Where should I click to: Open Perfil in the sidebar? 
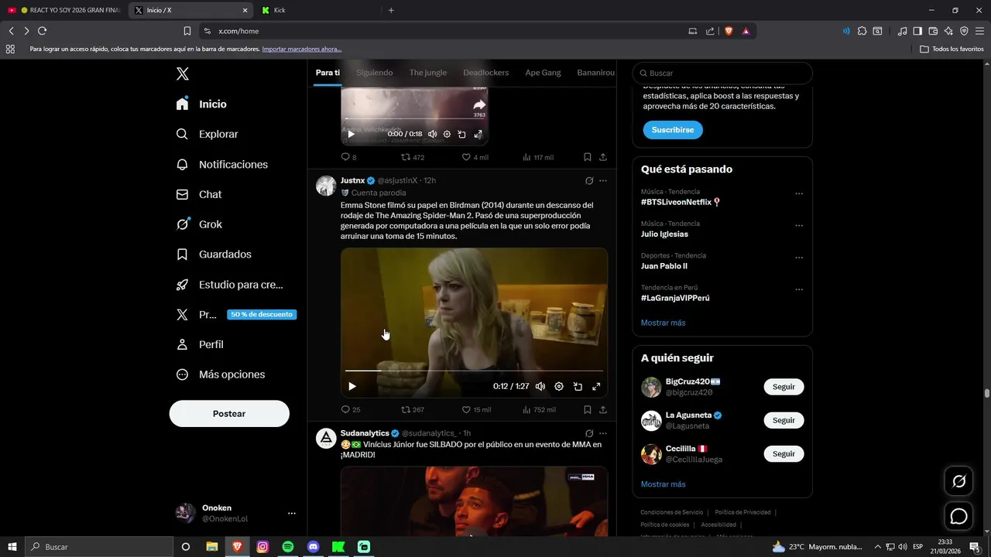199,344
